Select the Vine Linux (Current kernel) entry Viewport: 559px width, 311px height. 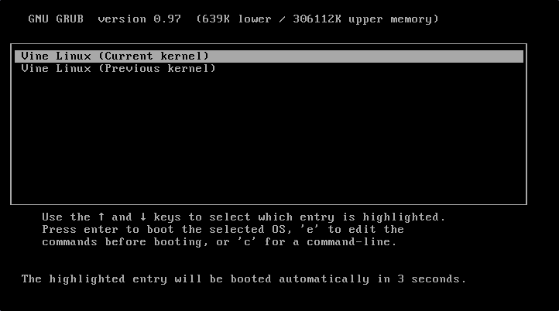point(269,56)
